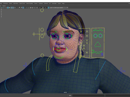Open the Edit Mesh menu
Image resolution: width=130 pixels, height=97 pixels.
click(x=16, y=4)
